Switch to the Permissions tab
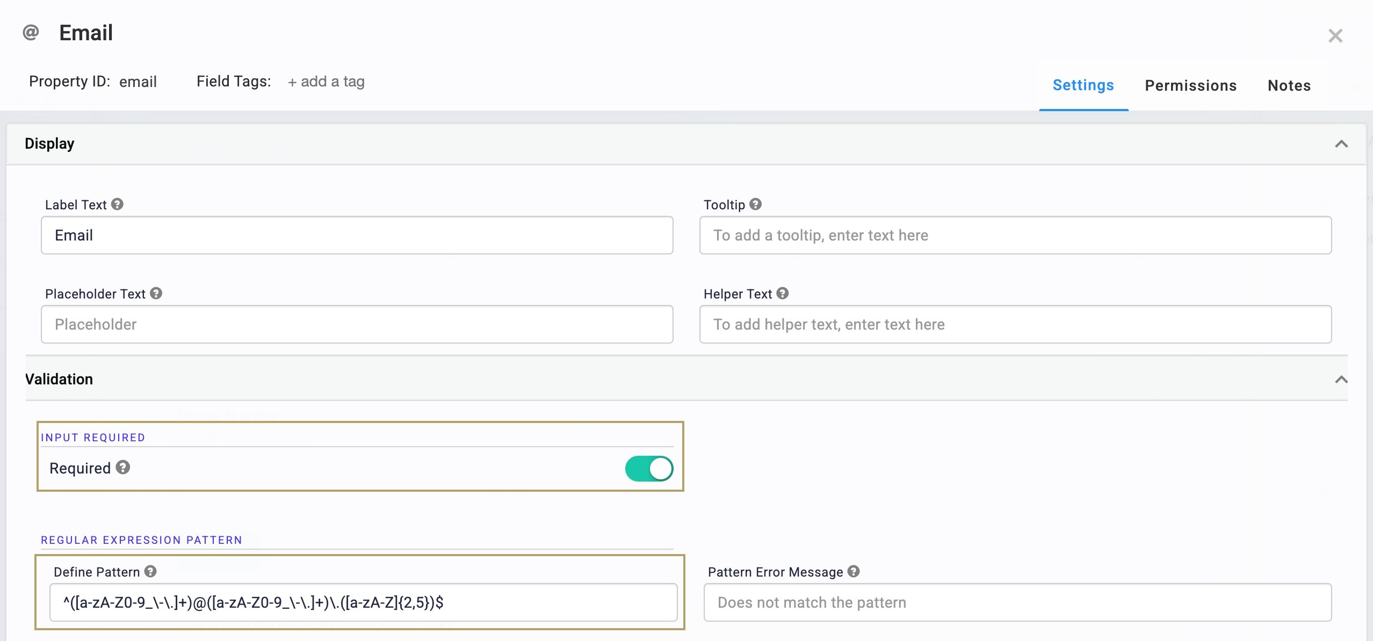The image size is (1373, 641). [1191, 85]
